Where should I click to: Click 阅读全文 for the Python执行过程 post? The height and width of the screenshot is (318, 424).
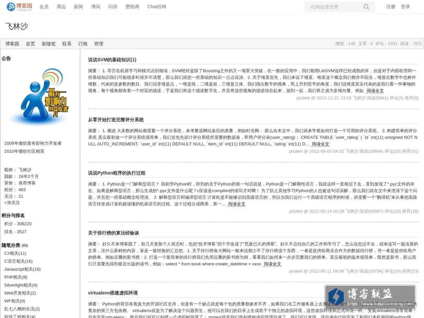point(236,204)
